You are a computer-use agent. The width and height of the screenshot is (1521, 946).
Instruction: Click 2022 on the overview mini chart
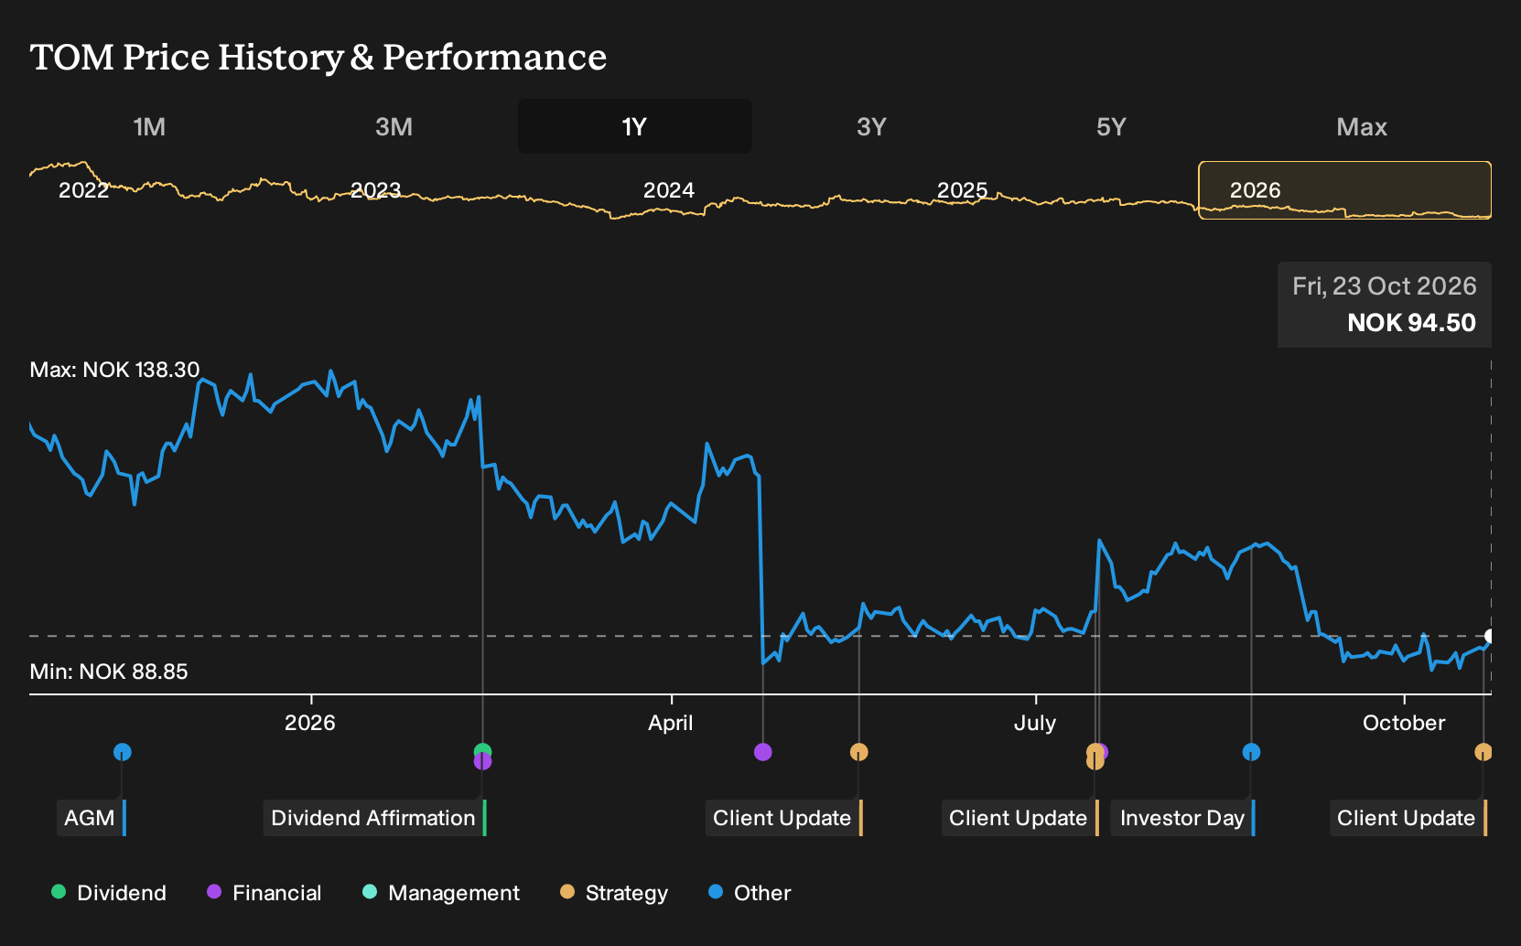[x=83, y=190]
